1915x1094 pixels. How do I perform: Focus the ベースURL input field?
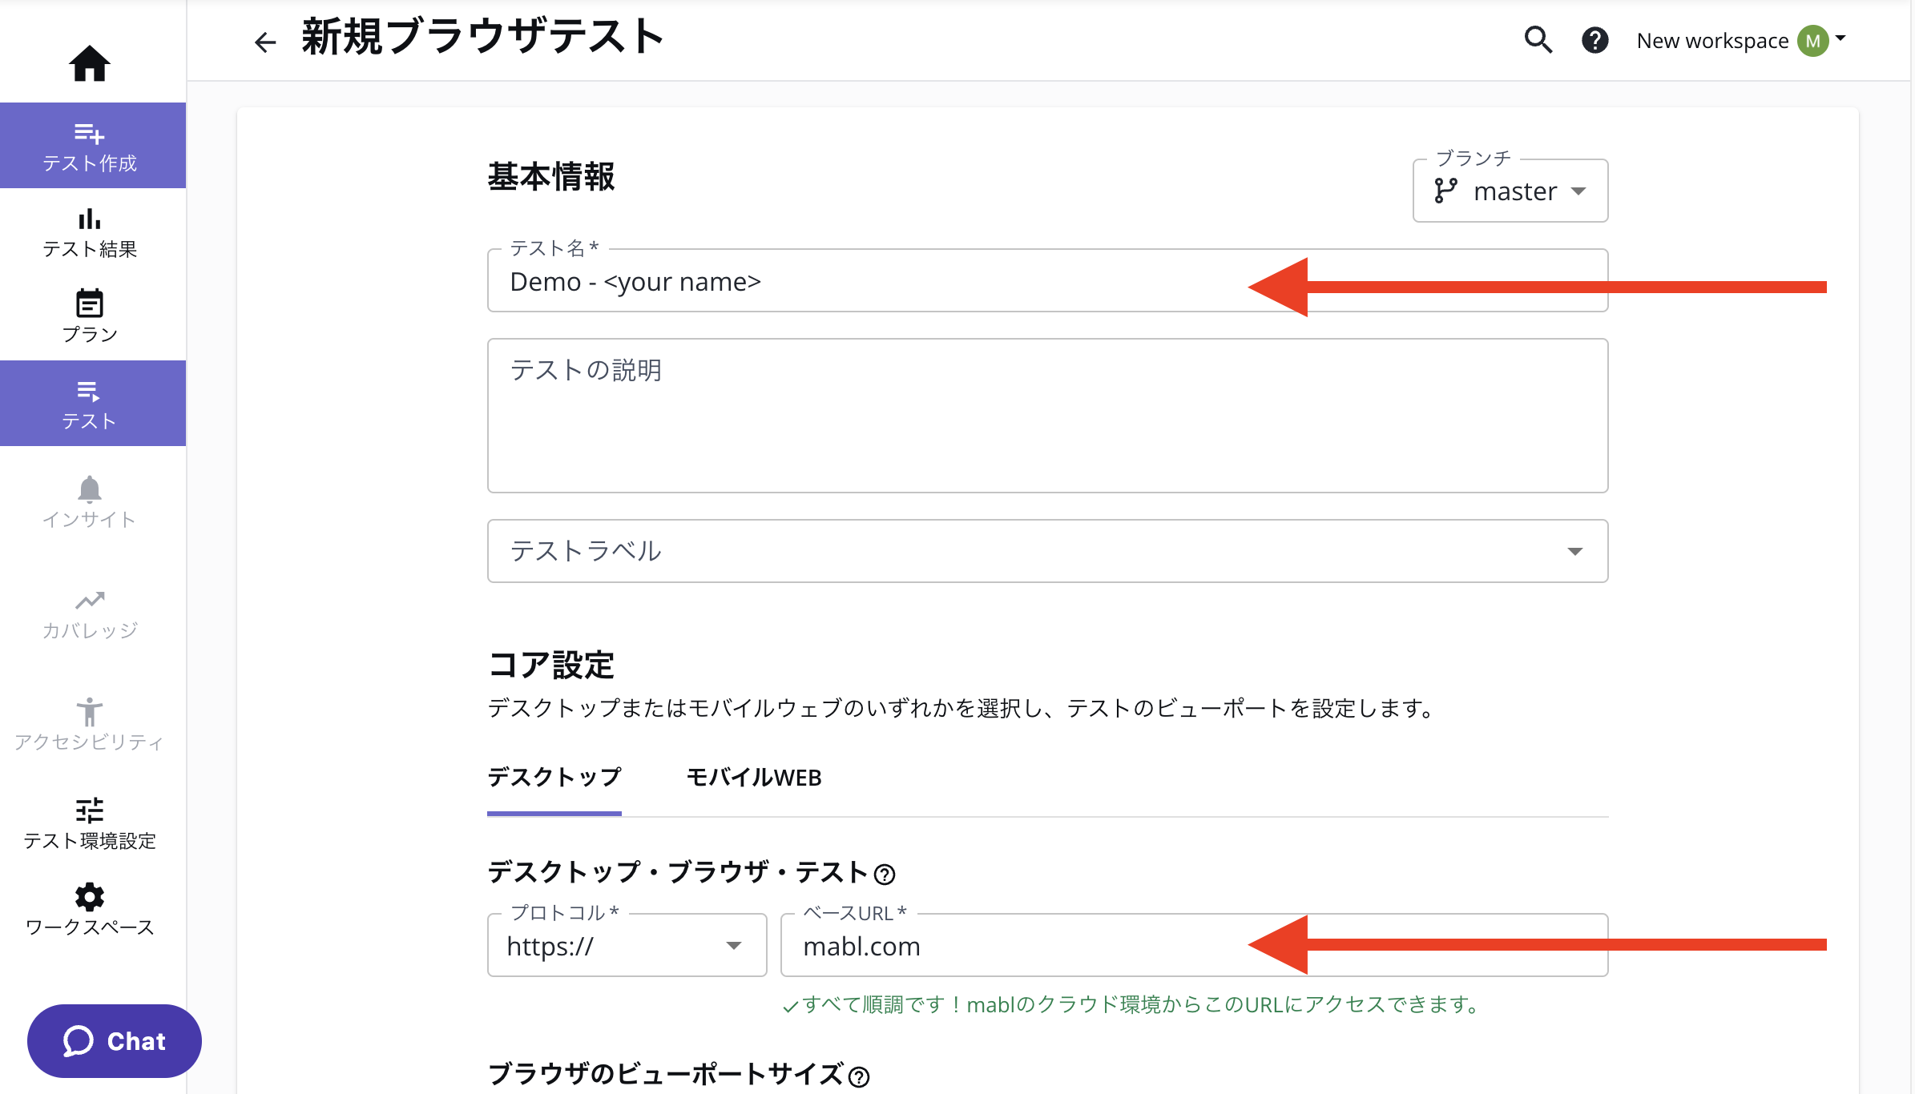(1194, 945)
